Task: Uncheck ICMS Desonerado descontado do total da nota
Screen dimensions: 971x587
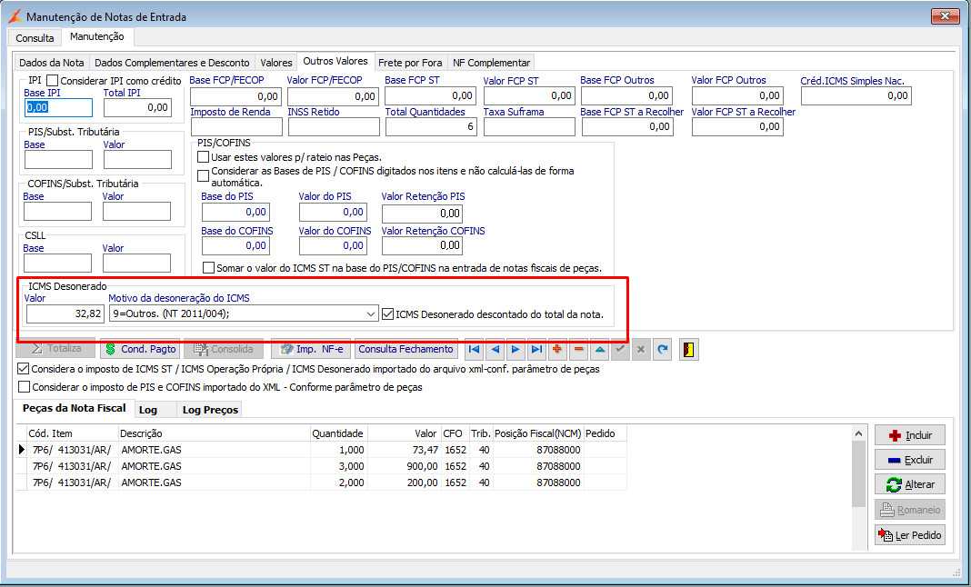Action: (387, 313)
